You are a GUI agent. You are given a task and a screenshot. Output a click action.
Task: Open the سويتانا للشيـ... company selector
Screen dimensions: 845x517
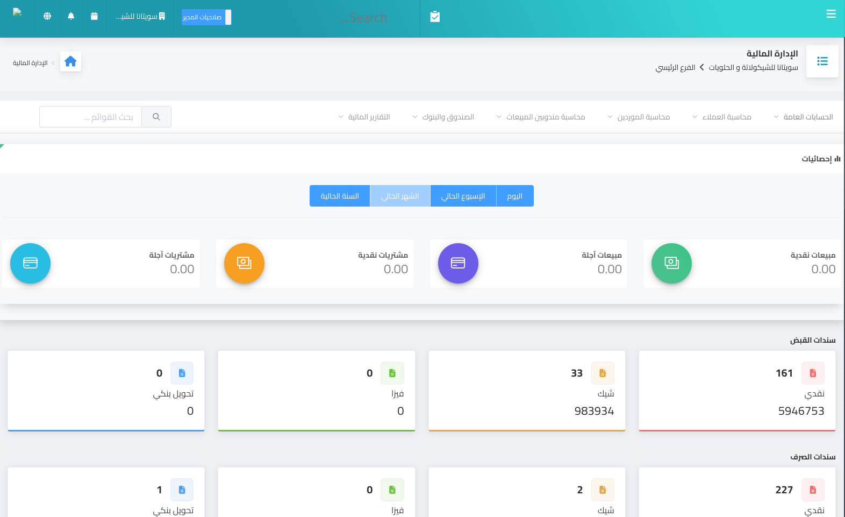140,17
